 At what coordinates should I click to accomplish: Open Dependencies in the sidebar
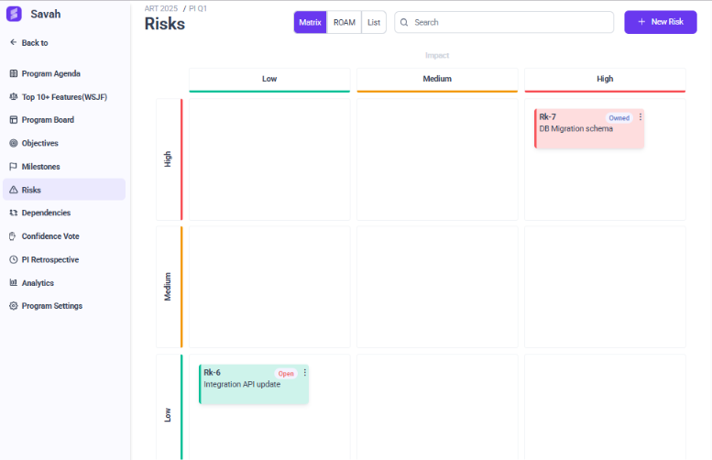pos(46,213)
